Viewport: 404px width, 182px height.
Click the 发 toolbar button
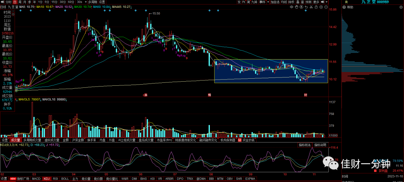click(239, 2)
